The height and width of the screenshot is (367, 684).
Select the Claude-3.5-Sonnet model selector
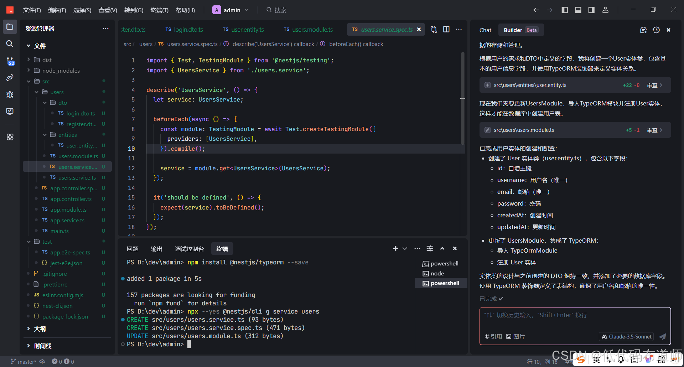click(x=626, y=337)
